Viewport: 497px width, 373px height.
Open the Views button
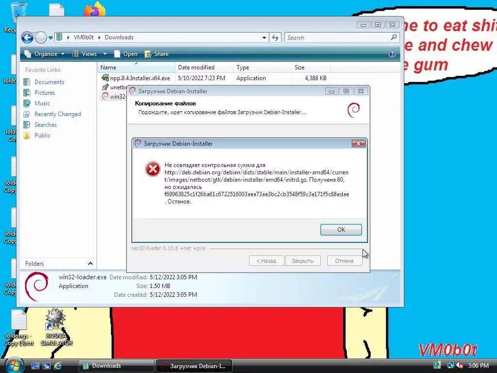pos(84,54)
